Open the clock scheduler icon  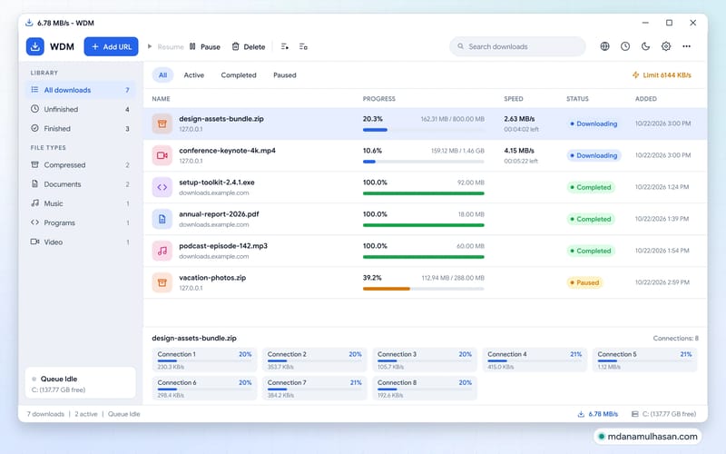coord(625,46)
